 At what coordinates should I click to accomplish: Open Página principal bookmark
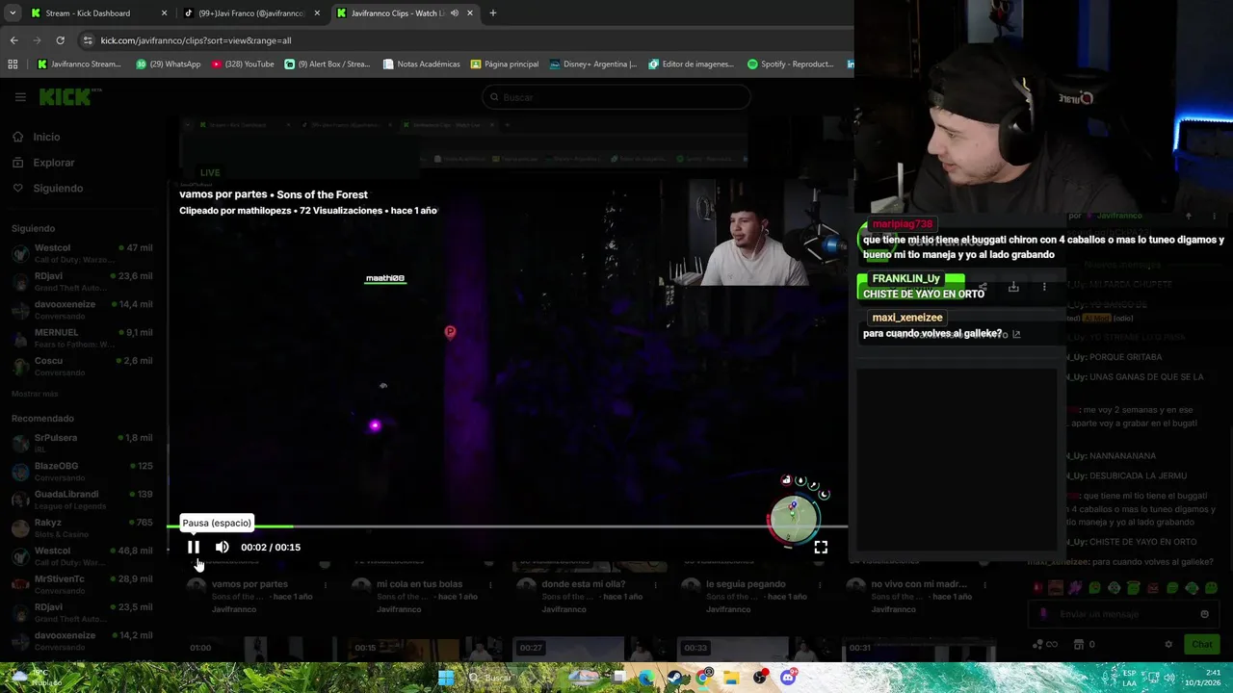click(504, 64)
